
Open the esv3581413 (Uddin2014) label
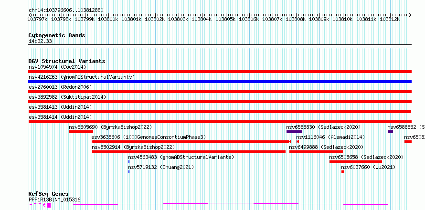[60, 107]
